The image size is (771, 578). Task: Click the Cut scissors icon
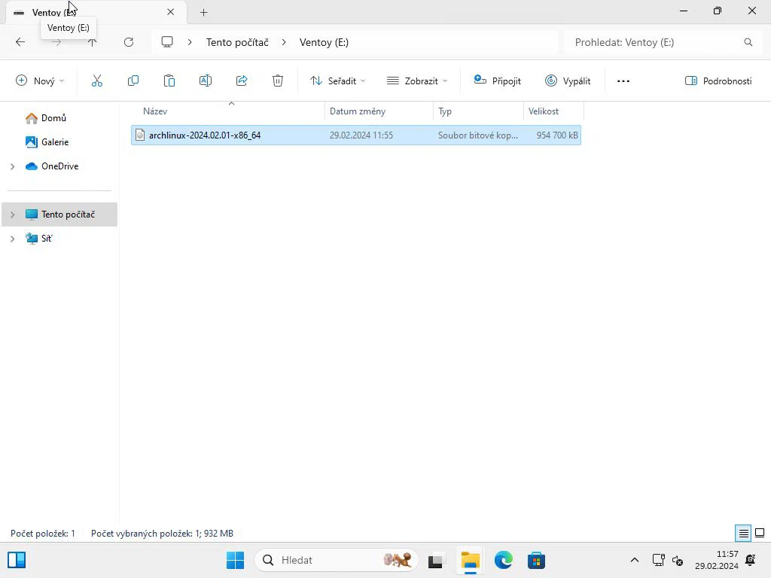click(x=97, y=81)
